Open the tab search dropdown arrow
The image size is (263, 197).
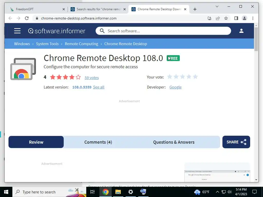217,6
